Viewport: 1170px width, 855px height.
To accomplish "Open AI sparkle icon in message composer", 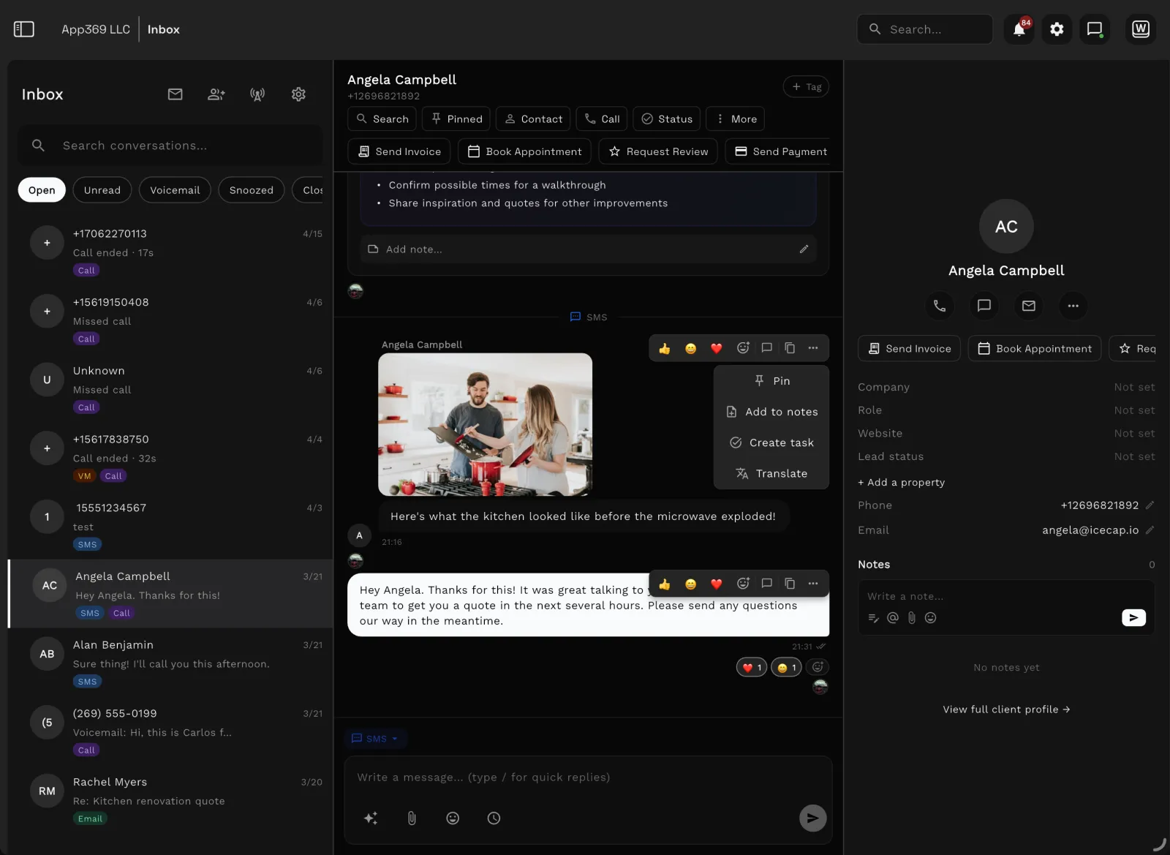I will click(x=371, y=818).
